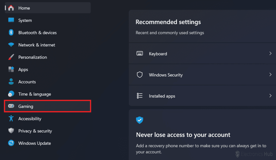The height and width of the screenshot is (160, 276).
Task: Click the Time & language clock icon
Action: [x=11, y=94]
